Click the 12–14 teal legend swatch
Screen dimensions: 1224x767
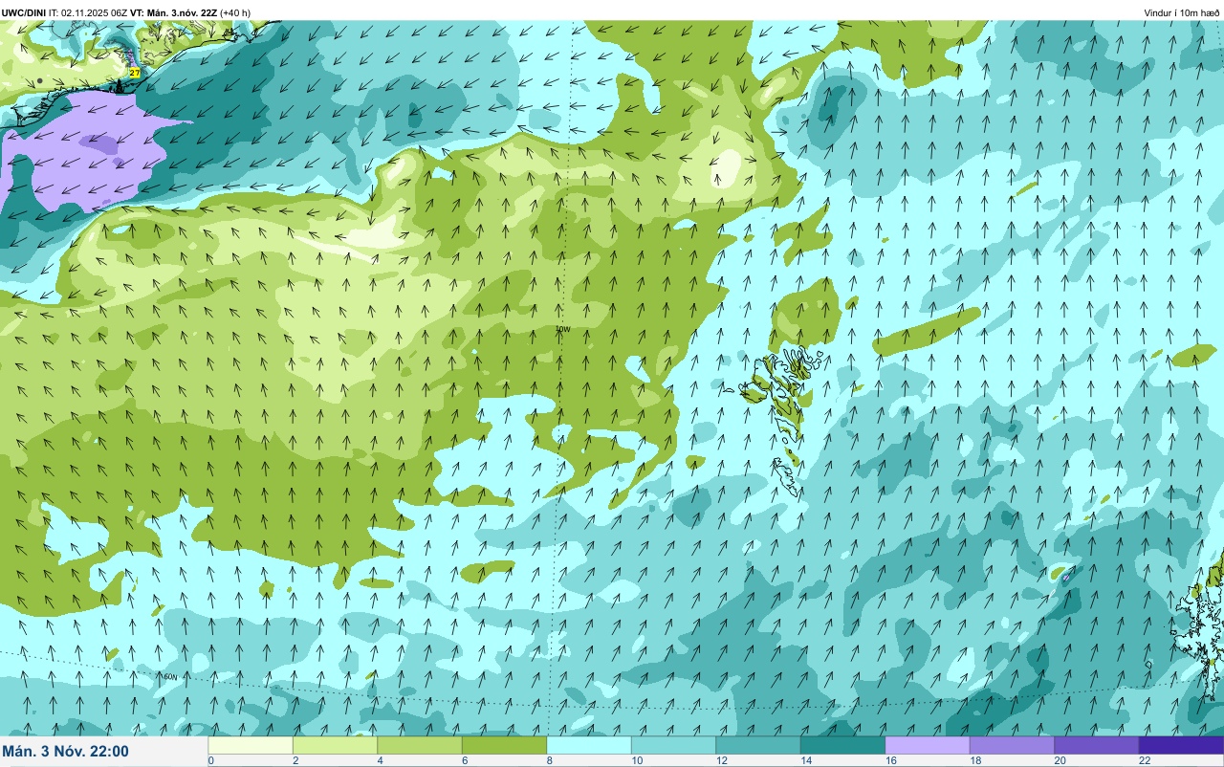pyautogui.click(x=758, y=745)
